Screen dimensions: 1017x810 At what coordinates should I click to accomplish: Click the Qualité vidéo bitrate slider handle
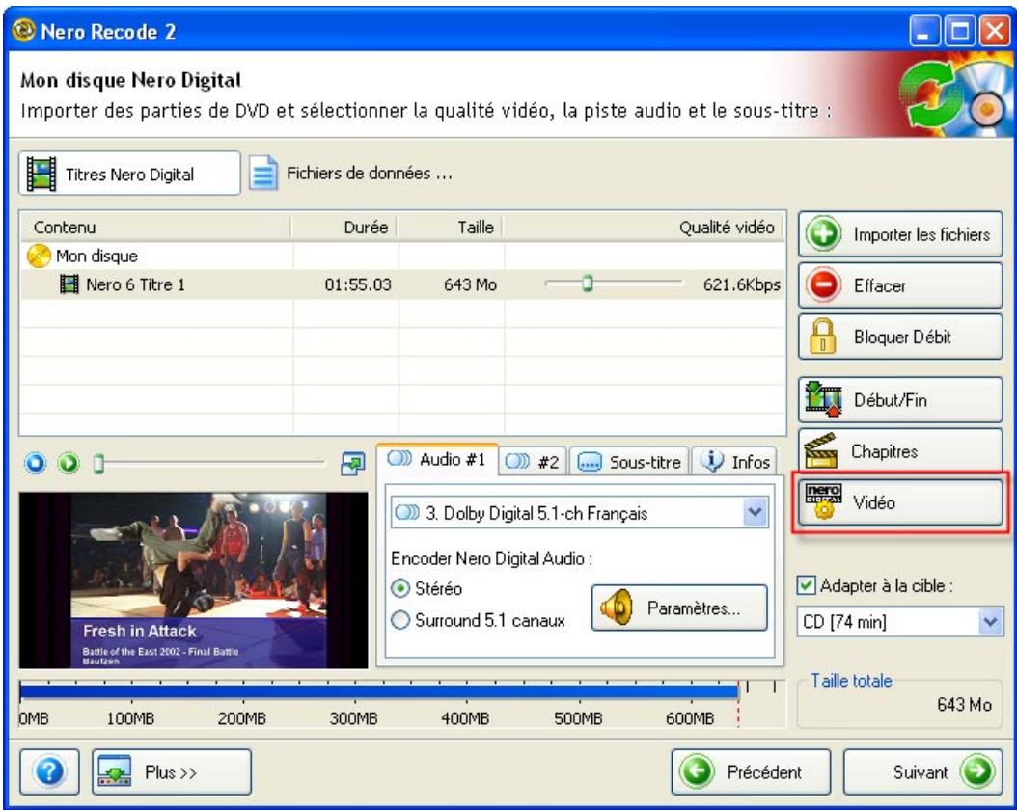(x=587, y=283)
